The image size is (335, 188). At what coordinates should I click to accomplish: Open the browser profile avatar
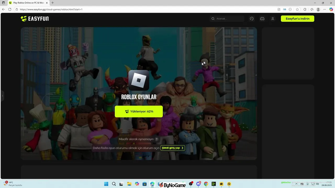tap(318, 9)
